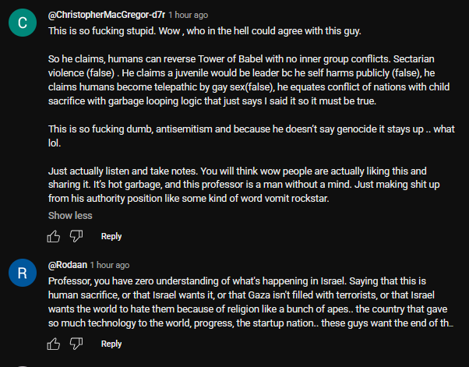Collapse comment with Show less
The width and height of the screenshot is (469, 367).
click(70, 215)
